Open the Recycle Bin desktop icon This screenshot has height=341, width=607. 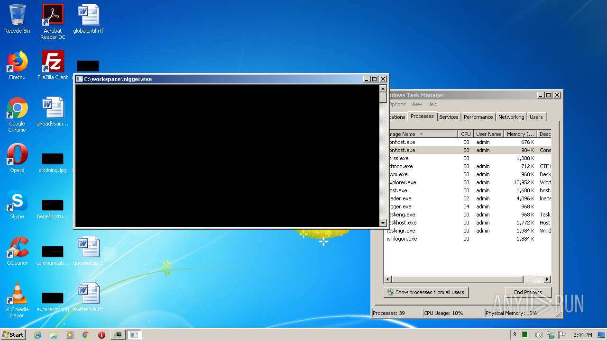pos(17,19)
